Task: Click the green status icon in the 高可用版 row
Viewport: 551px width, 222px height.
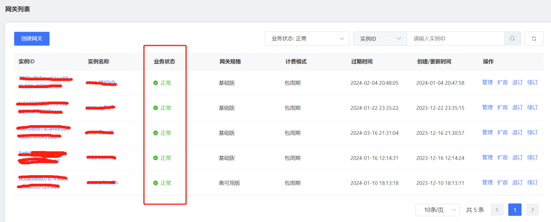Action: pyautogui.click(x=156, y=183)
